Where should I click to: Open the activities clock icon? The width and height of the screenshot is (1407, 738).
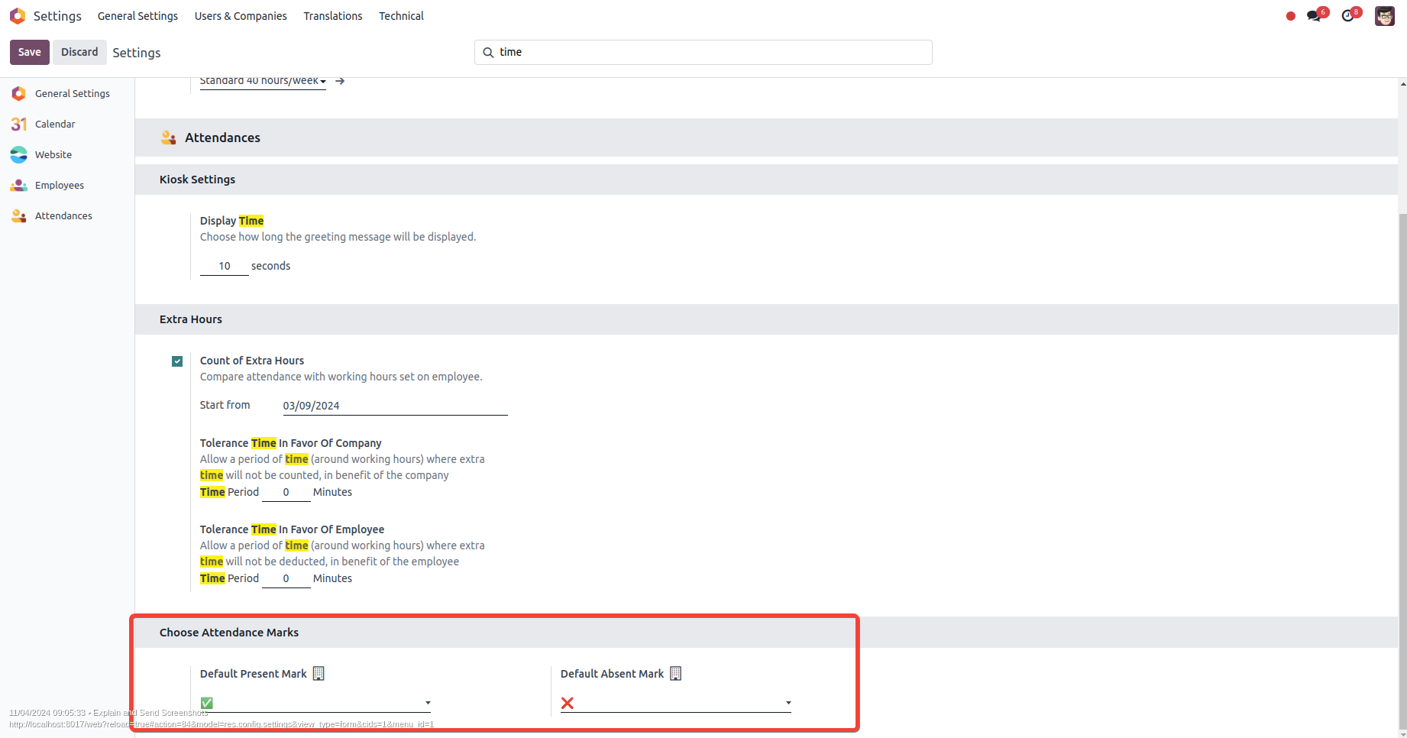tap(1348, 16)
